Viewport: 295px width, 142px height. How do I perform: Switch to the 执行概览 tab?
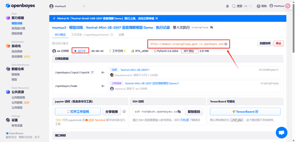(60, 35)
